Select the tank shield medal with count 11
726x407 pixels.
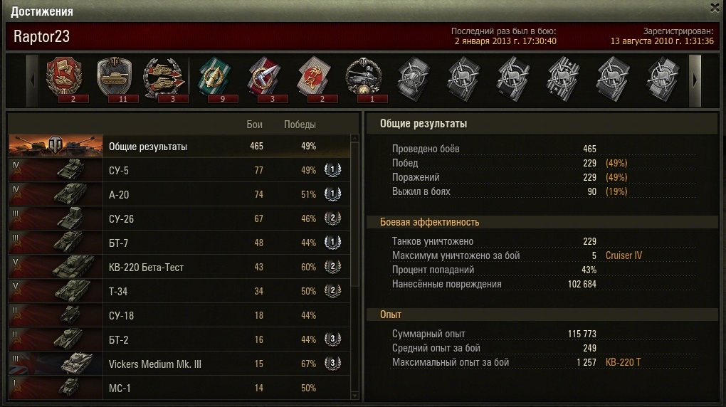pyautogui.click(x=115, y=79)
